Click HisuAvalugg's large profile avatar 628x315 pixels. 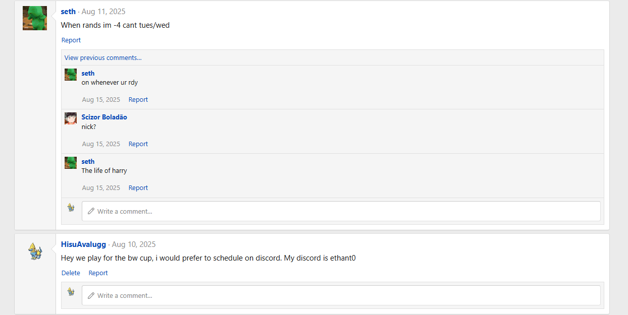[35, 251]
